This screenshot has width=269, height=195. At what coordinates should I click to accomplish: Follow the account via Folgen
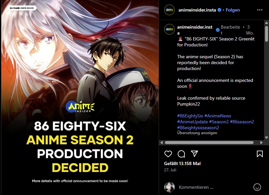[x=233, y=10]
